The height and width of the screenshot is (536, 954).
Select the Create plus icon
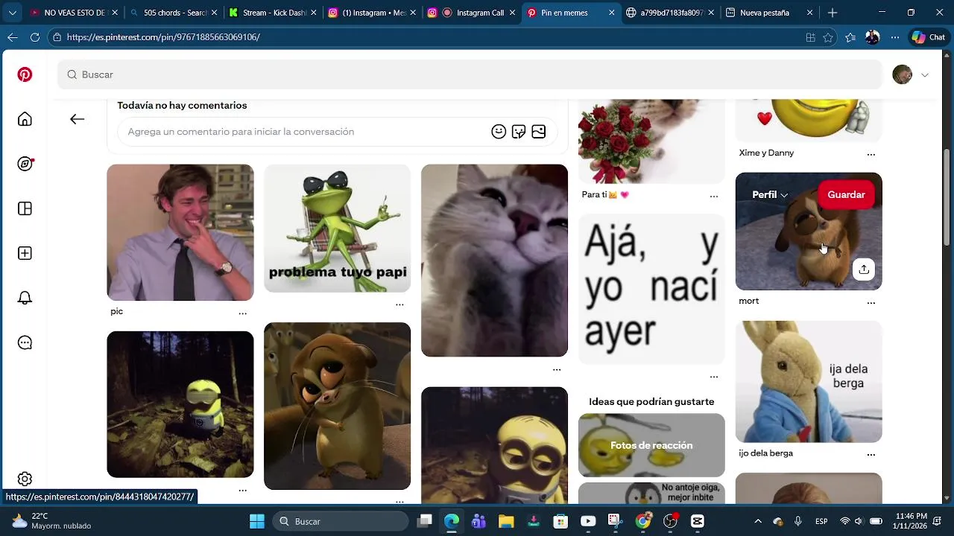pyautogui.click(x=25, y=253)
